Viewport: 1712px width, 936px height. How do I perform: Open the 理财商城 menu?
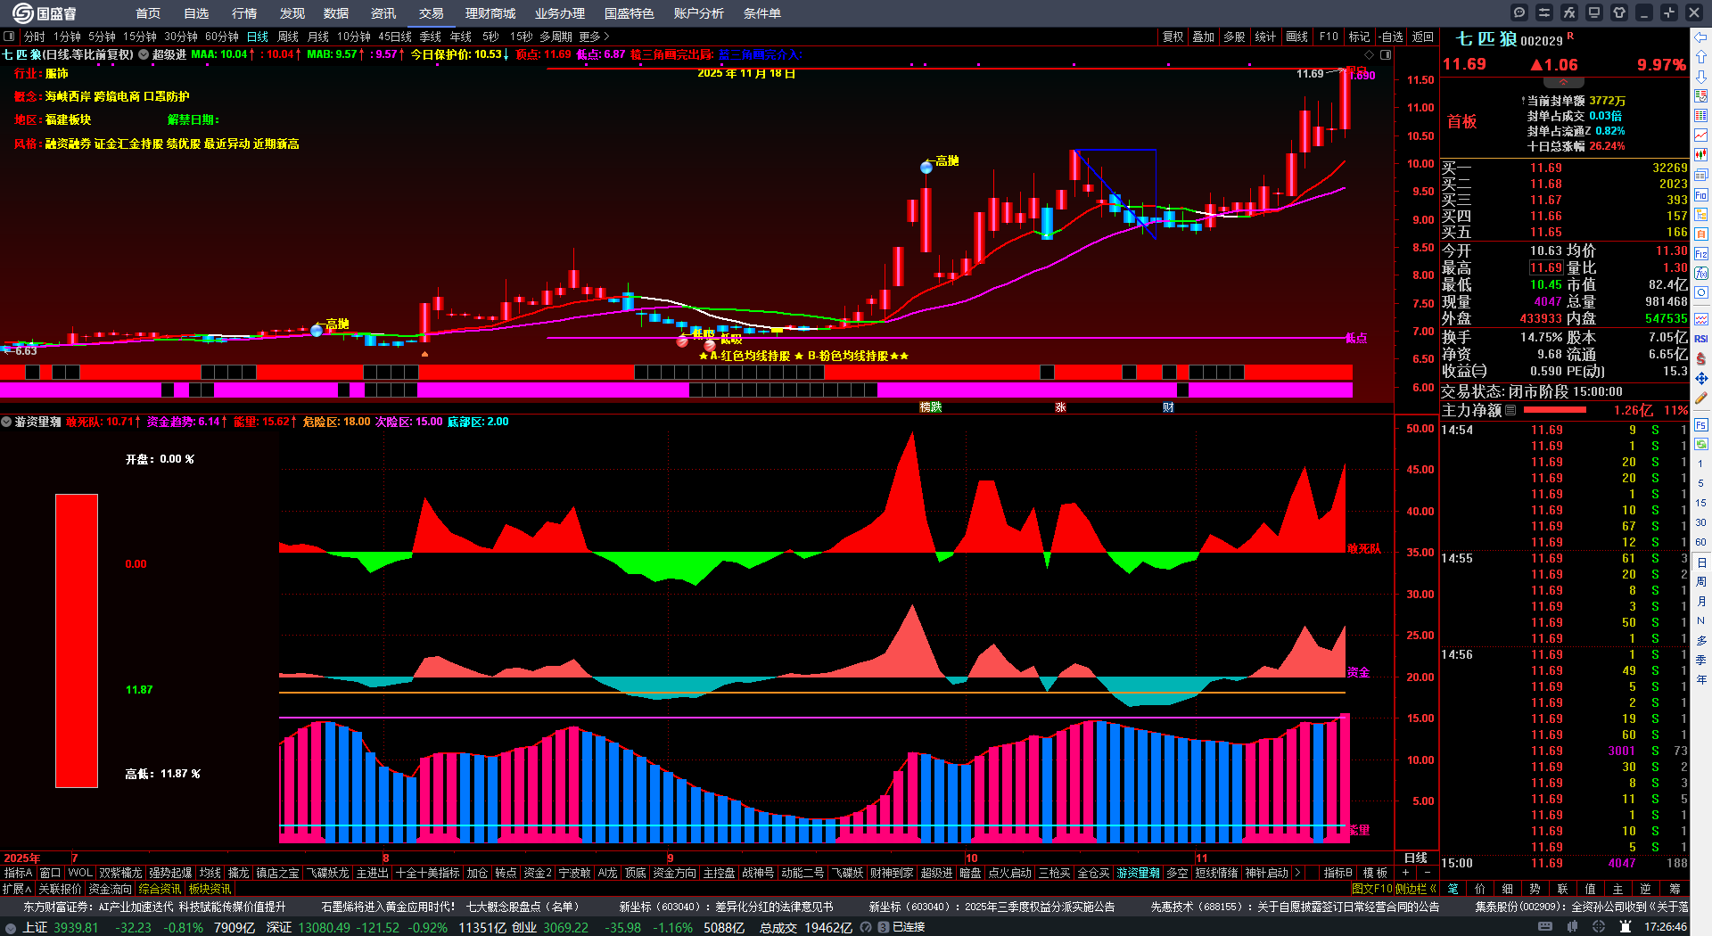tap(490, 13)
